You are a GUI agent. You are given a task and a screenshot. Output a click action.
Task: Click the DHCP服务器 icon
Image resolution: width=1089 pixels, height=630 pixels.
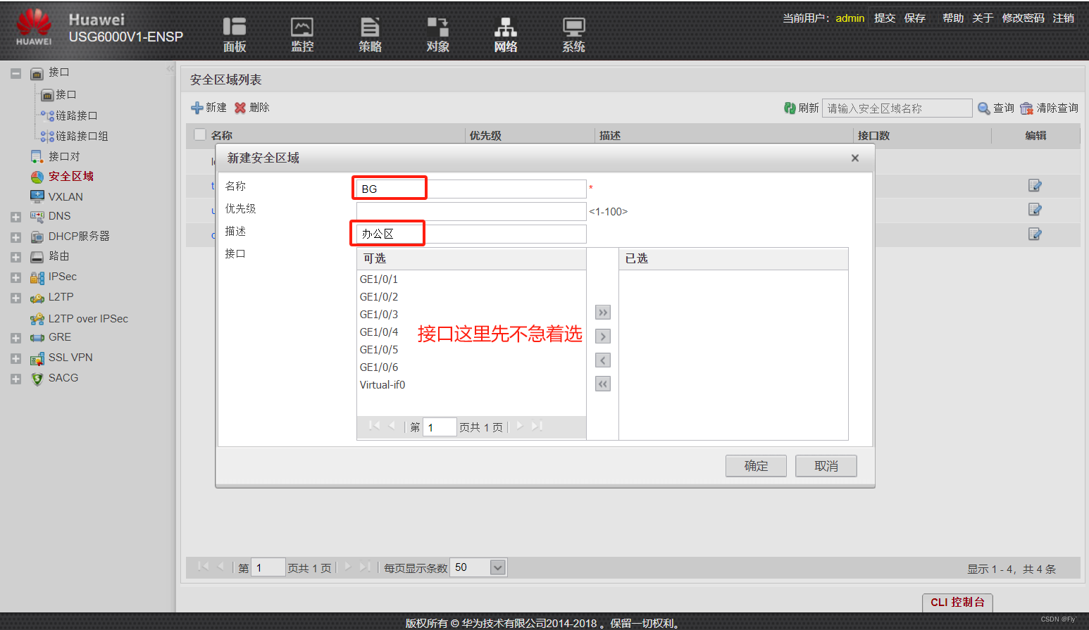click(x=37, y=237)
